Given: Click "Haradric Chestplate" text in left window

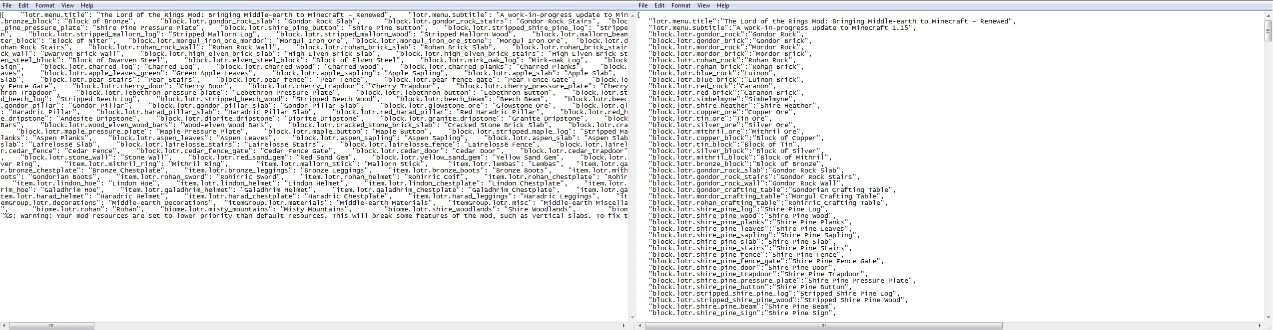Looking at the screenshot, I should pos(345,196).
